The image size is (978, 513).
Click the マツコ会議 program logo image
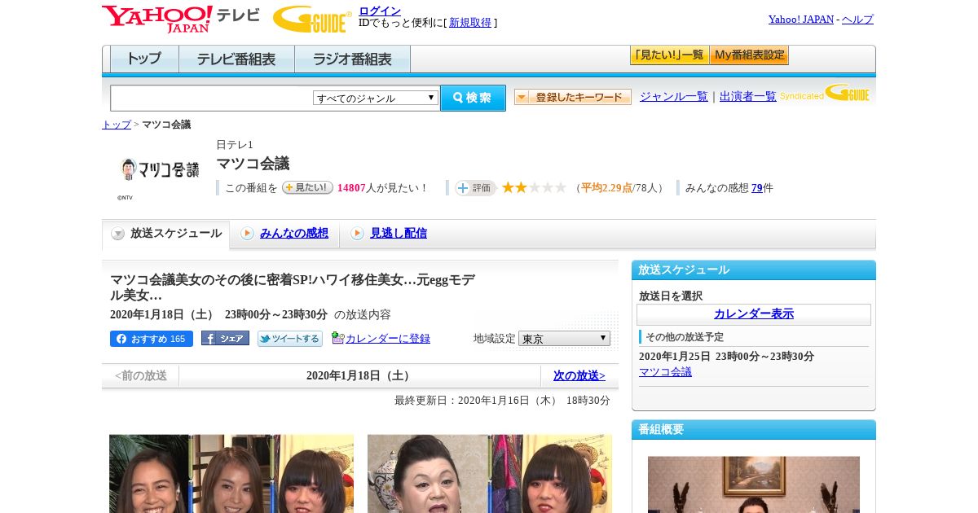click(158, 169)
